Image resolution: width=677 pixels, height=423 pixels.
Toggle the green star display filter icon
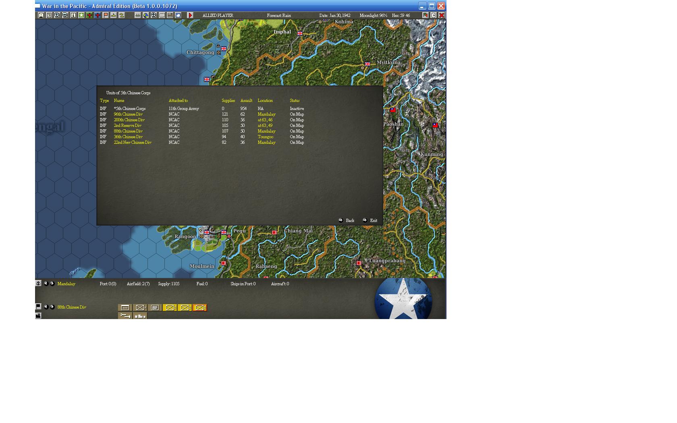coord(81,15)
